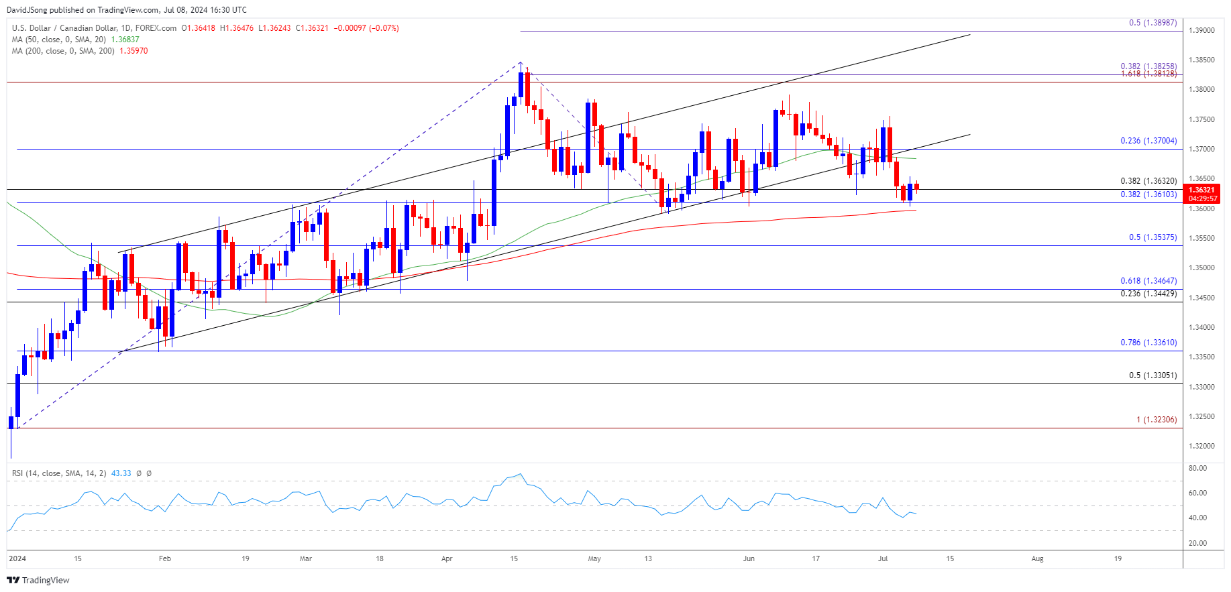Click the DavidJSong published on TradingView.com header
The image size is (1231, 592).
click(127, 10)
